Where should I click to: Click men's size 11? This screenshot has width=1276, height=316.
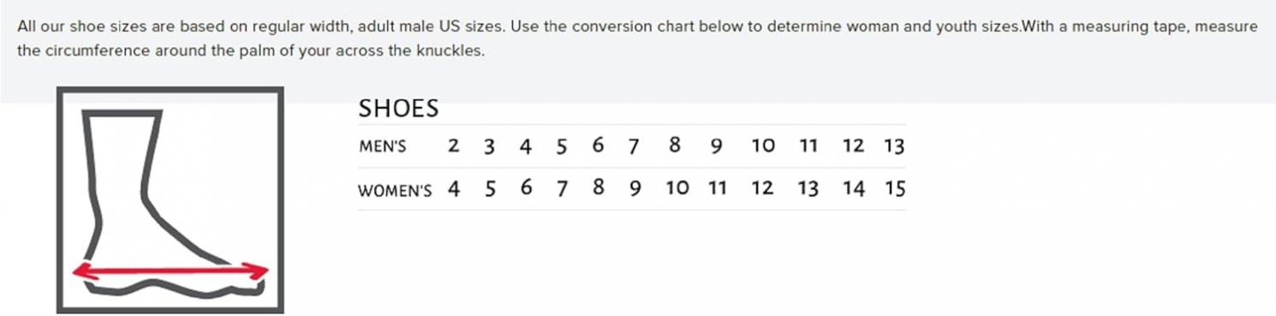pos(808,146)
